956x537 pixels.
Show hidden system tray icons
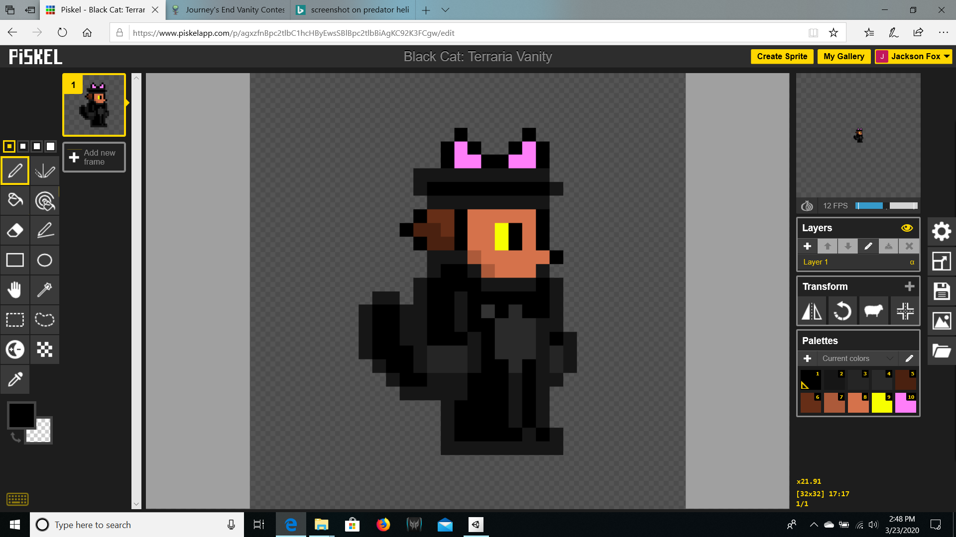click(x=814, y=525)
